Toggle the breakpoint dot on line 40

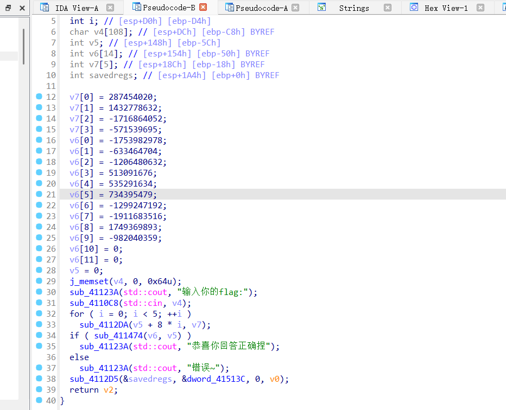tap(39, 400)
